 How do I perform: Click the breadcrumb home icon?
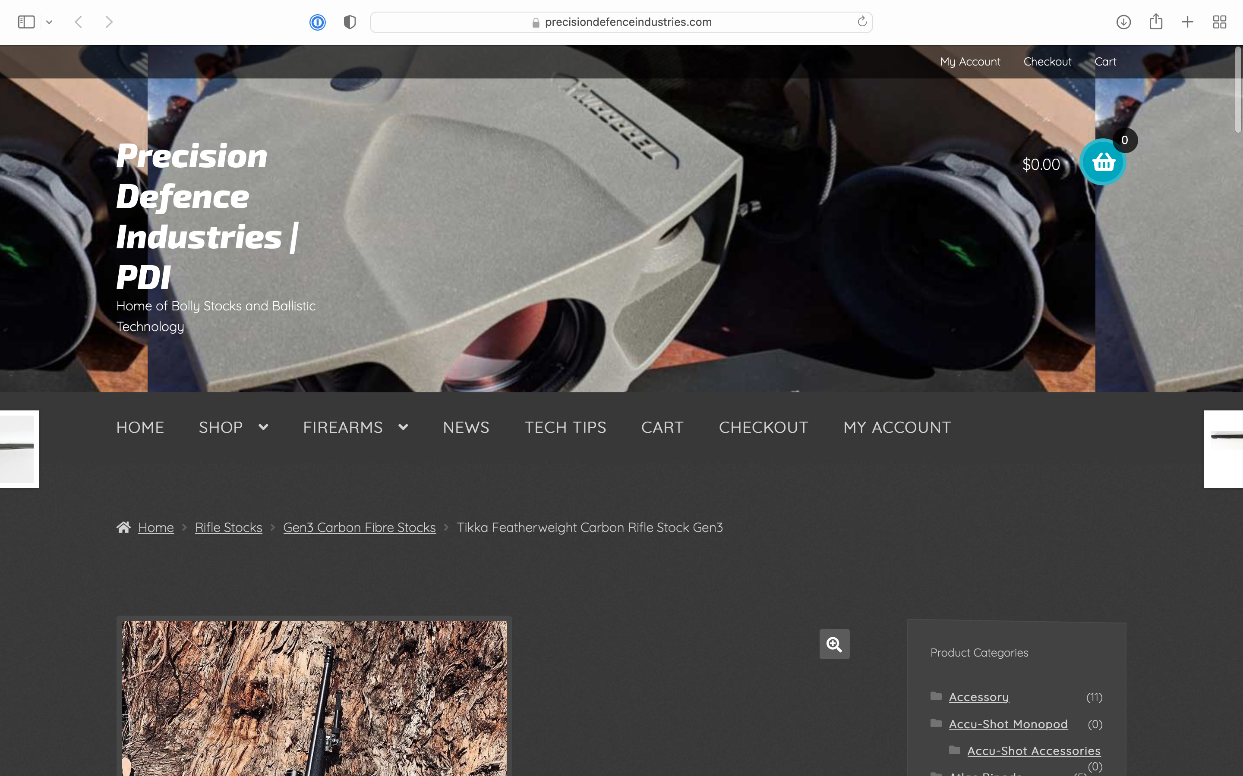click(123, 527)
